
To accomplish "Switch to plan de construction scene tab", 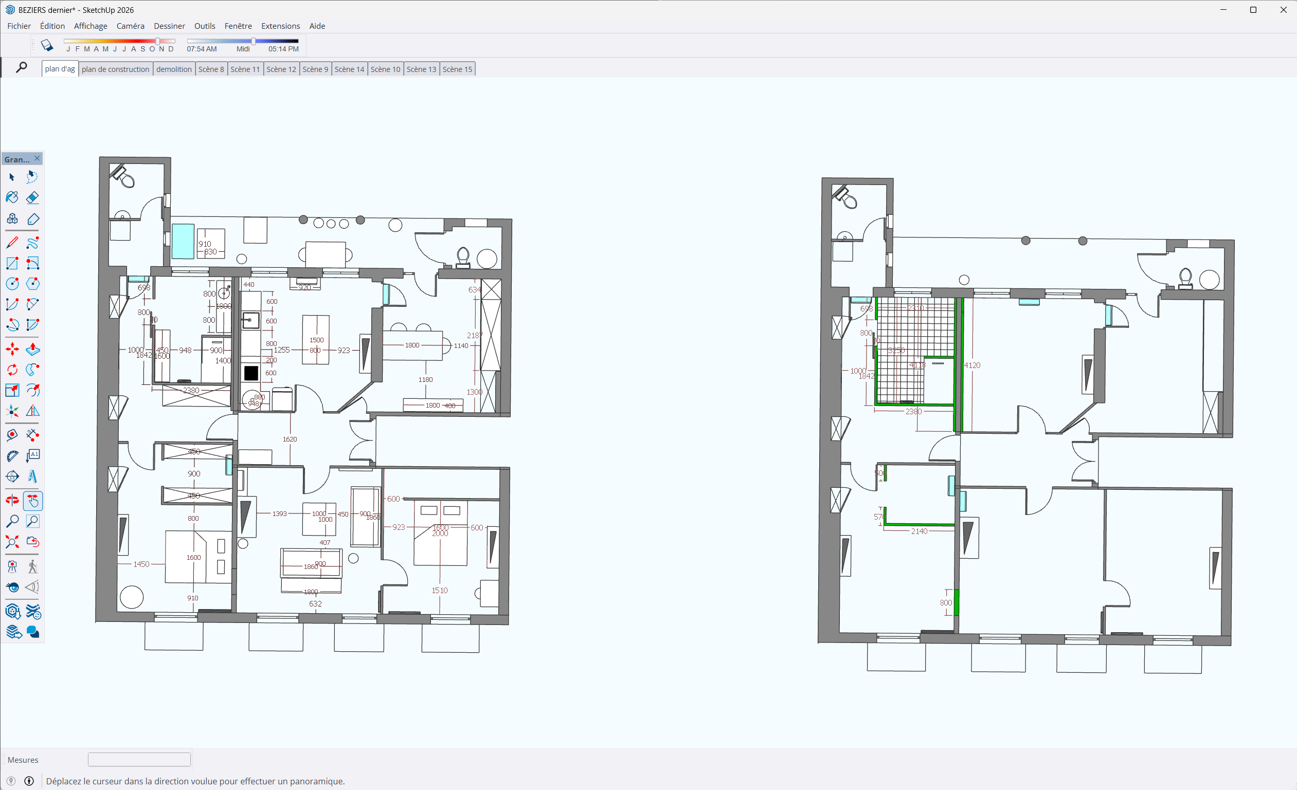I will pos(116,69).
